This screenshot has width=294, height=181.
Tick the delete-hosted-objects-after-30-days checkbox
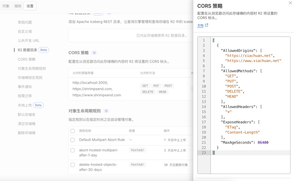point(73,165)
